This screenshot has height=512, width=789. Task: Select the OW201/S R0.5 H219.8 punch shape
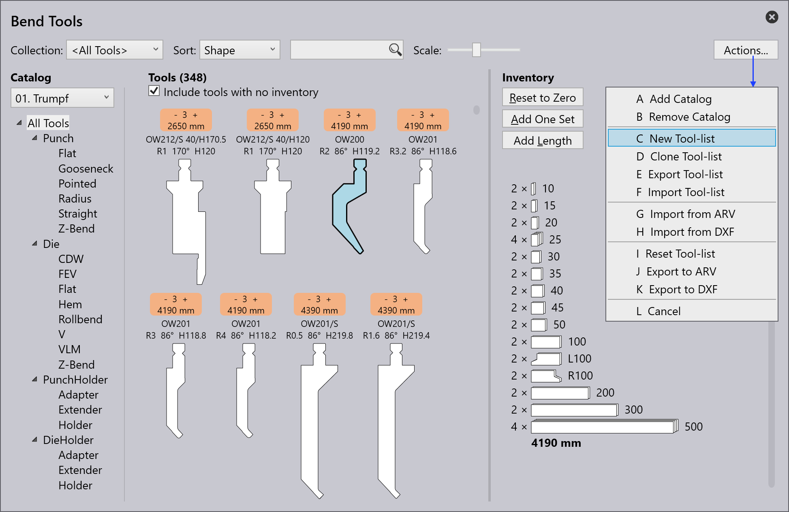coord(319,421)
